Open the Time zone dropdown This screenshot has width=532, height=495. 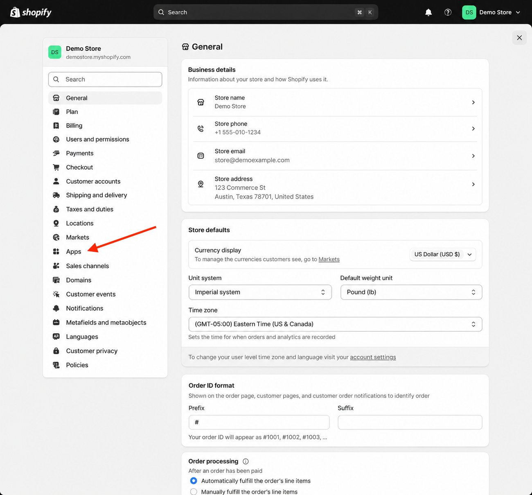coord(335,324)
